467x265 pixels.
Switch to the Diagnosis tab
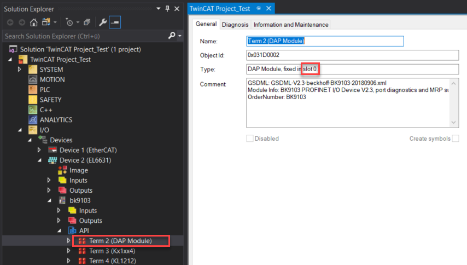point(235,25)
